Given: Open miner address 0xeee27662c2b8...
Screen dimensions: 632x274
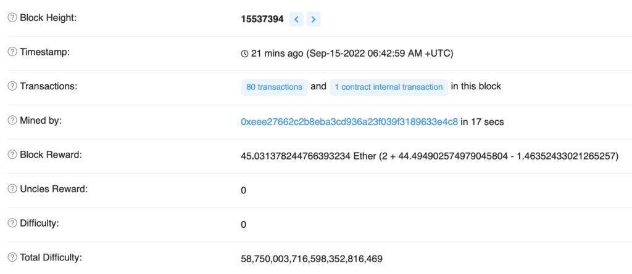Looking at the screenshot, I should tap(349, 121).
